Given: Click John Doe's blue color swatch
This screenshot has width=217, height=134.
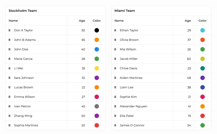Looking at the screenshot, I should (x=97, y=49).
